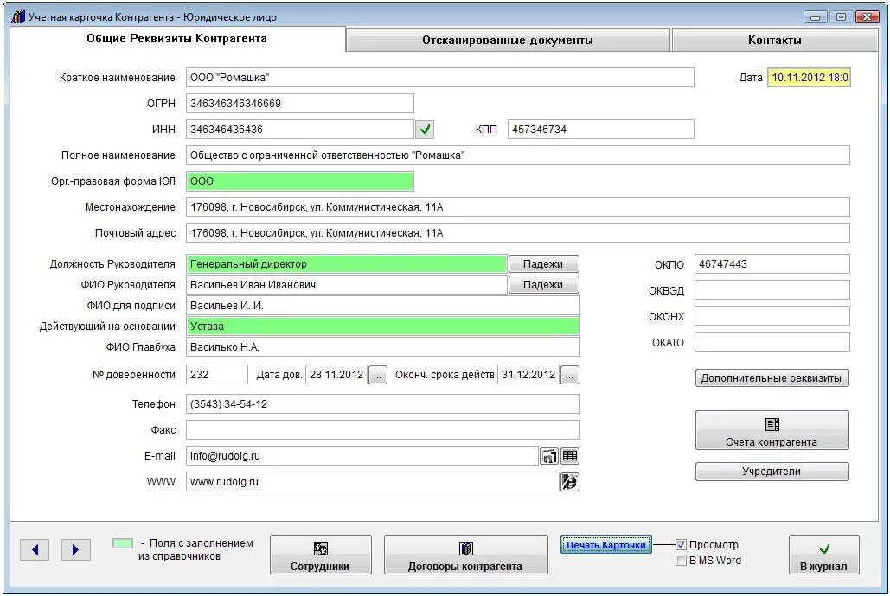Click Падежи button next to Генеральный директор
890x596 pixels.
tap(543, 263)
